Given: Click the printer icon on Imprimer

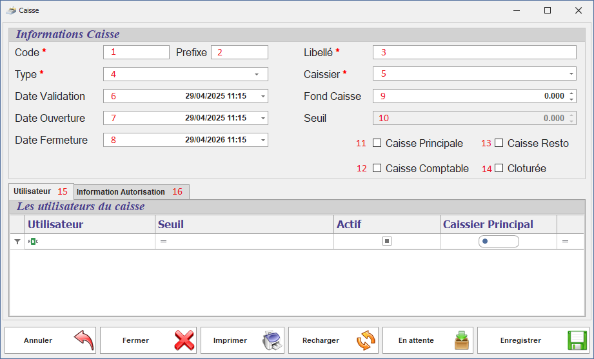Looking at the screenshot, I should coord(272,340).
